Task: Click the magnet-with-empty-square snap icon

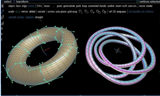Action: coord(98,12)
